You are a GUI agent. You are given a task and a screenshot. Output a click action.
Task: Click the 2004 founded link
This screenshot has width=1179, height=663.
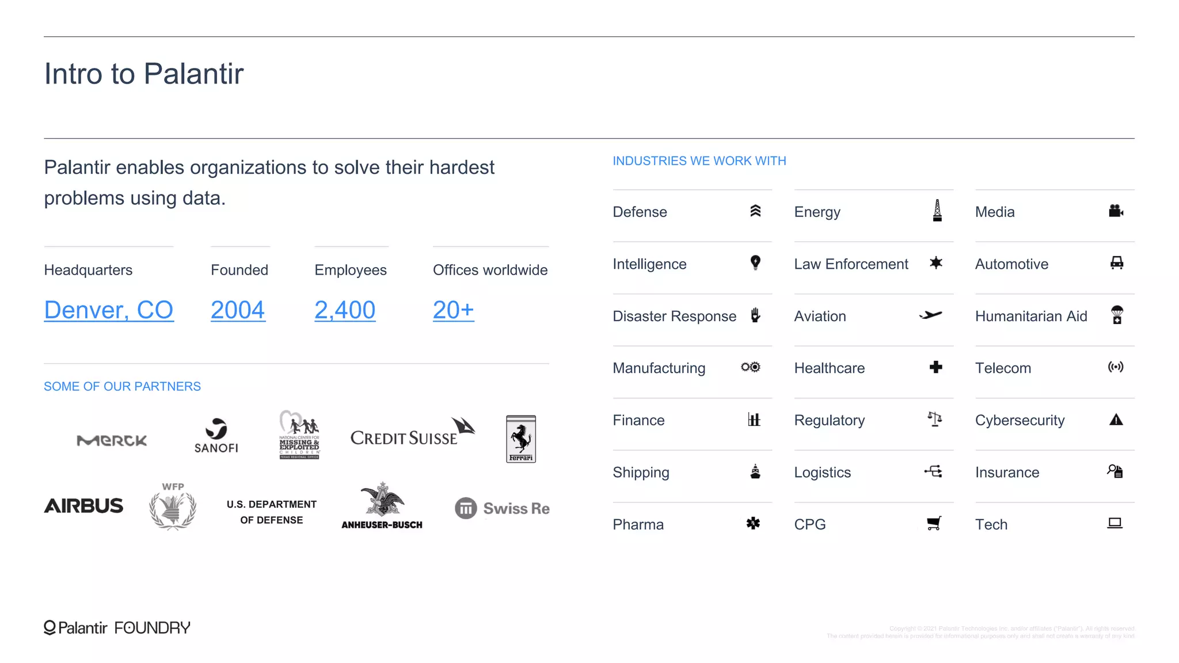click(x=238, y=310)
